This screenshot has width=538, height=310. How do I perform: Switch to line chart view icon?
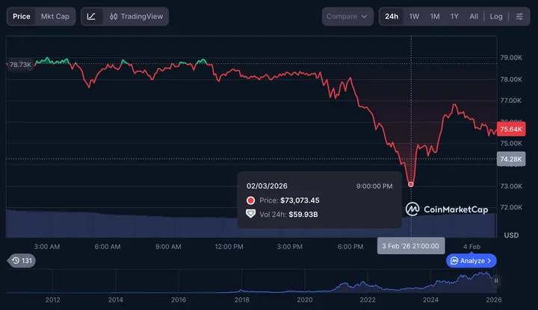tap(91, 16)
